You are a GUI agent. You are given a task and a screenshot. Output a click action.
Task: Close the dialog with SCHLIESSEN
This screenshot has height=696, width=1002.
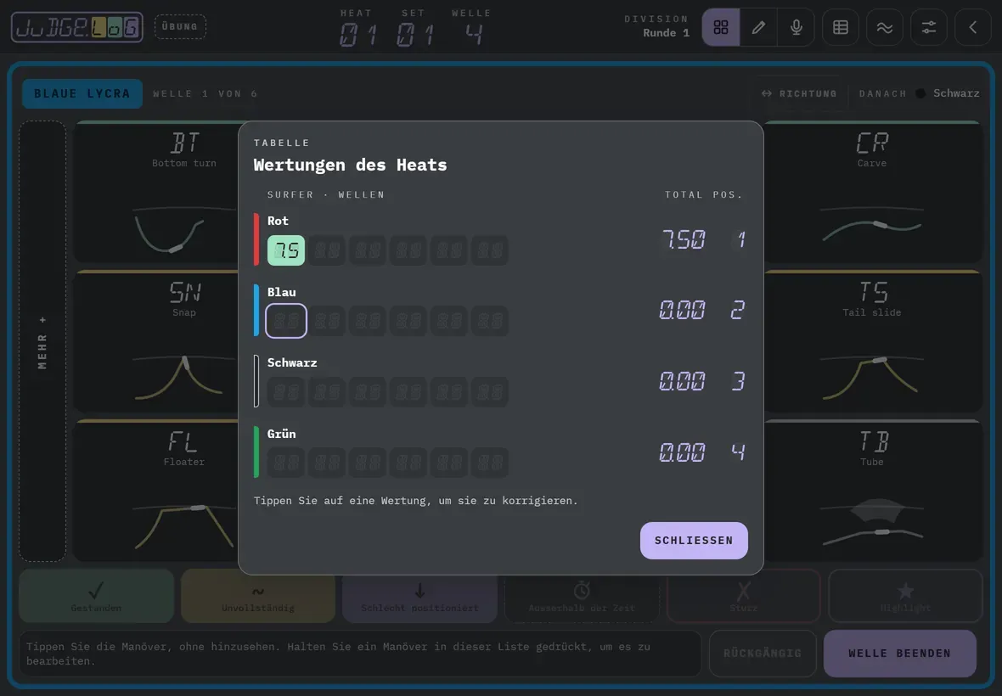tap(694, 540)
